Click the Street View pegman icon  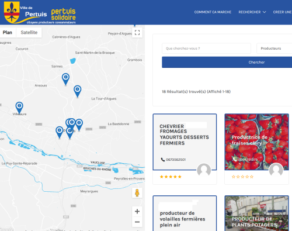(137, 193)
